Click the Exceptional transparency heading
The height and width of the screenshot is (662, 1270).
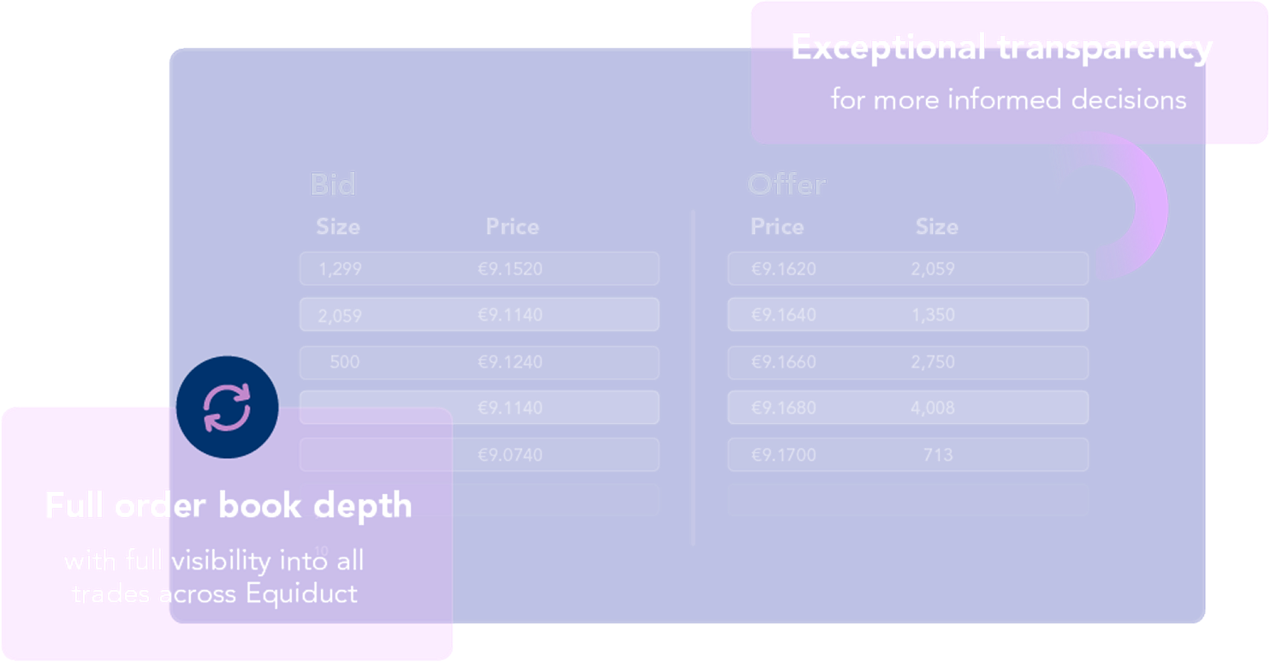tap(1002, 48)
